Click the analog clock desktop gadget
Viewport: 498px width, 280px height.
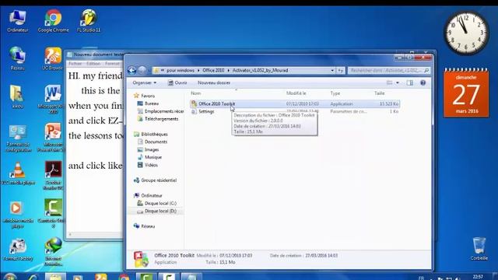[x=466, y=33]
